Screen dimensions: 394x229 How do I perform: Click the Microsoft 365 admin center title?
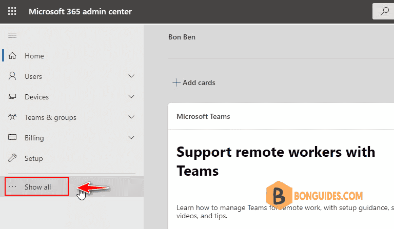click(80, 12)
